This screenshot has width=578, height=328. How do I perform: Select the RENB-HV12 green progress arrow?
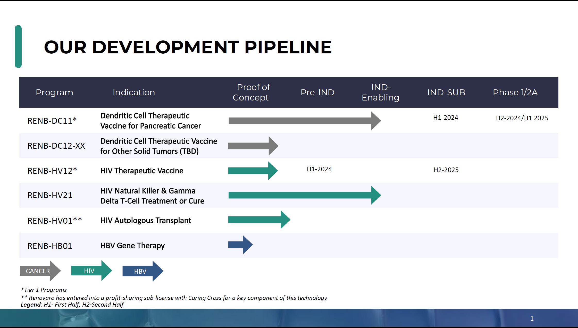click(253, 171)
